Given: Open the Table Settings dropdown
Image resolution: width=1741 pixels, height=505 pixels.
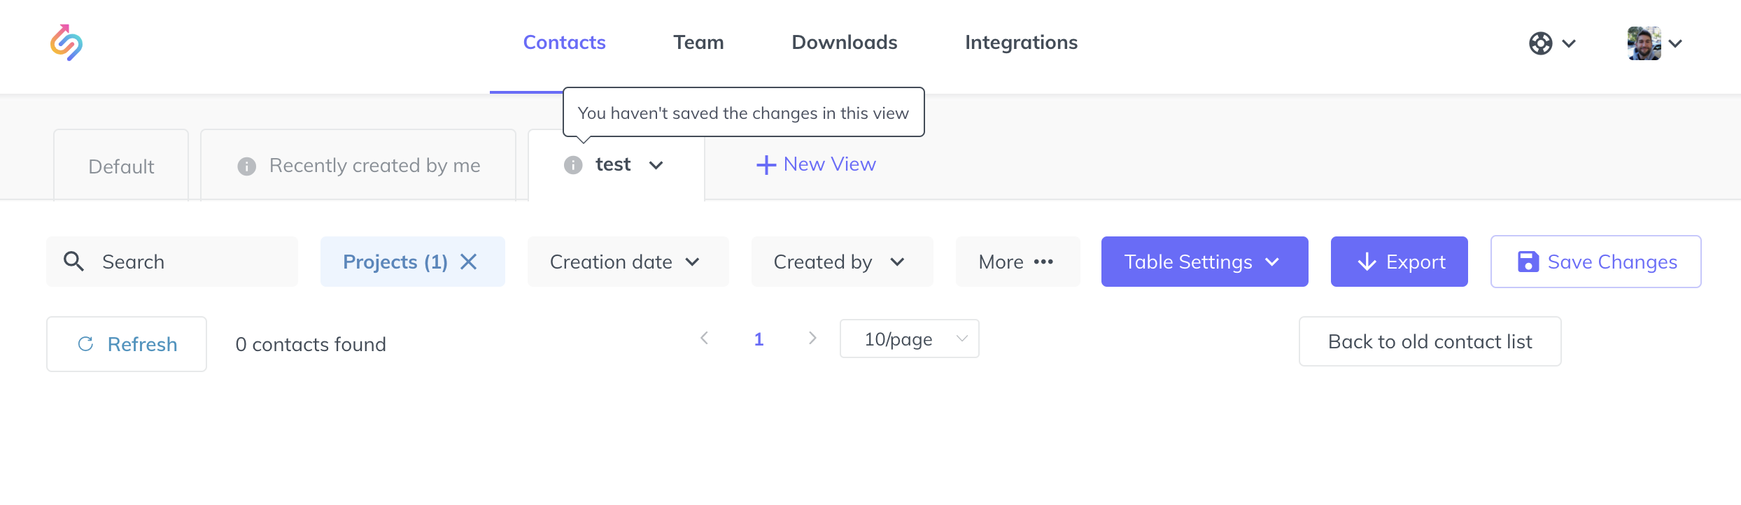Looking at the screenshot, I should tap(1205, 262).
